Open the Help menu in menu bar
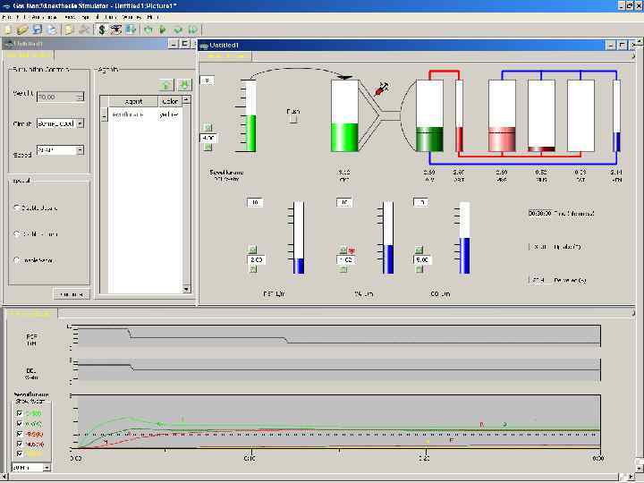Viewport: 644px width, 483px height. pos(153,17)
